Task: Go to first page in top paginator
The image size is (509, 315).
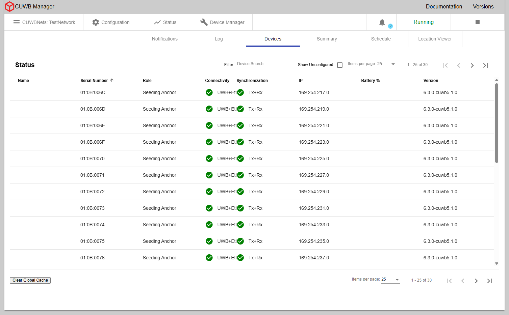Action: click(x=445, y=65)
